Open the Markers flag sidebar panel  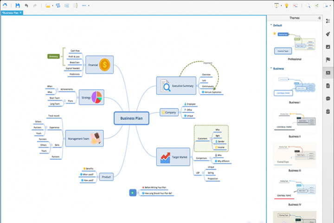click(x=328, y=60)
